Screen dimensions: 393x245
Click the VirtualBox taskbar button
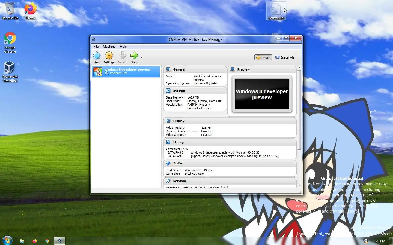(x=60, y=241)
